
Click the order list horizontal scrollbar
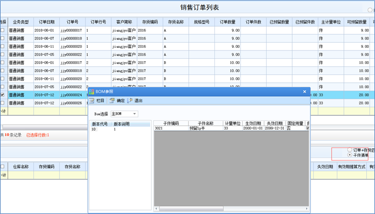point(45,127)
